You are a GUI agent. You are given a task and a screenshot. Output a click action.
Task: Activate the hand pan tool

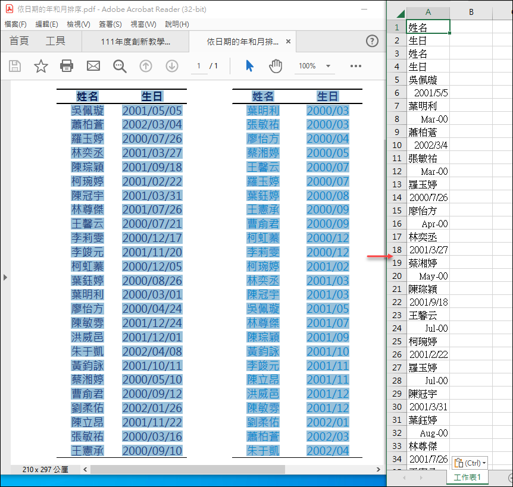(x=276, y=66)
